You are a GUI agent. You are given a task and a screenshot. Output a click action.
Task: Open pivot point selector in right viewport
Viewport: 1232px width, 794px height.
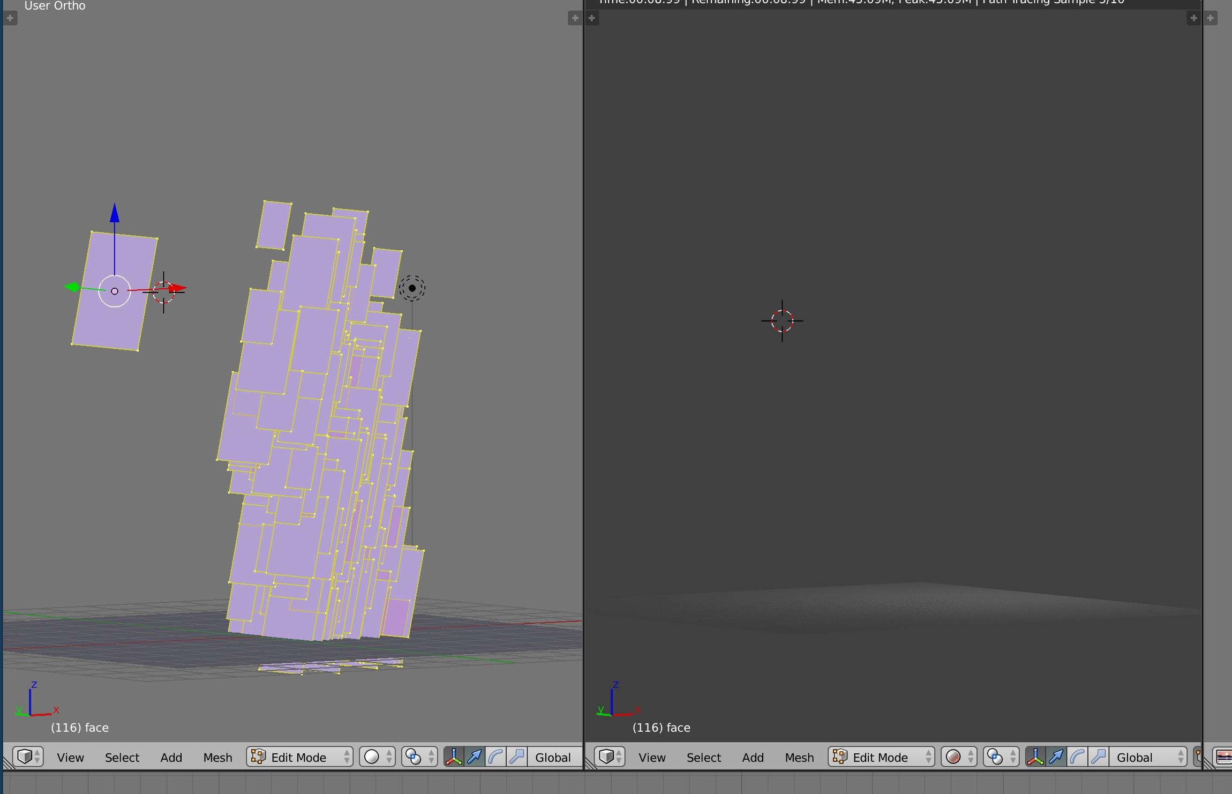point(1001,756)
